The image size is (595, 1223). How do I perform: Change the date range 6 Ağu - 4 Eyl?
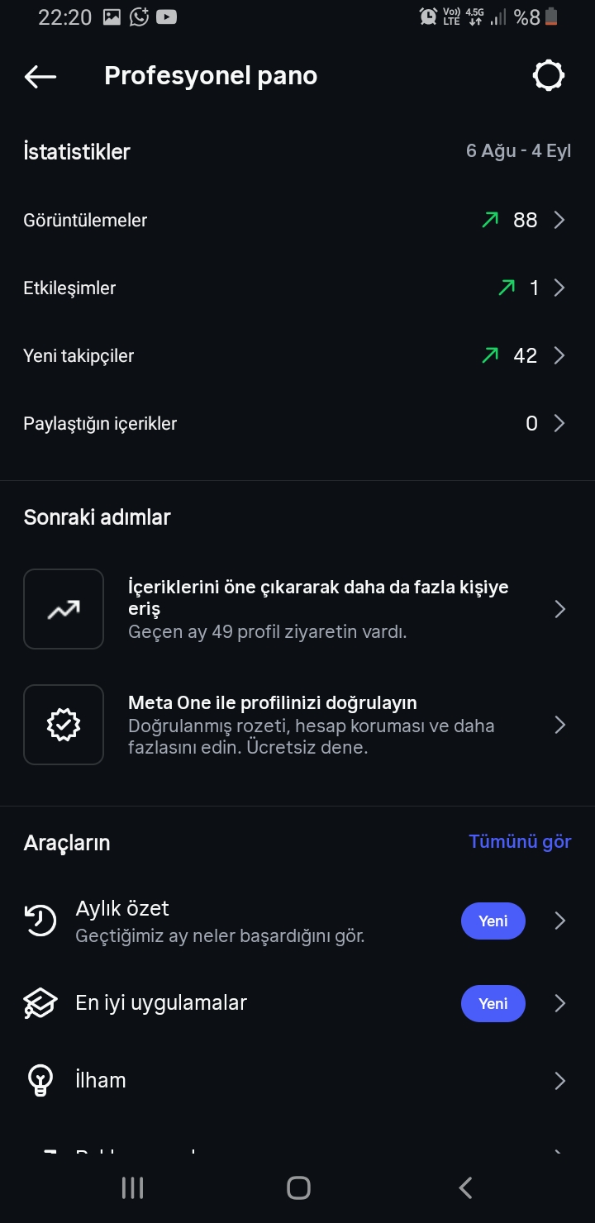tap(519, 152)
